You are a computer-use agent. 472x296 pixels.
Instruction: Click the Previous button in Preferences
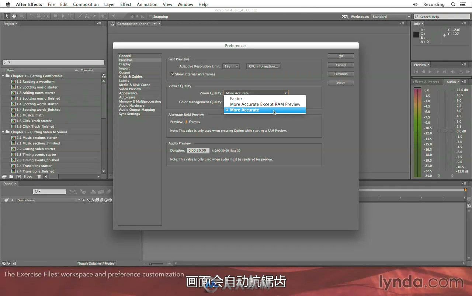341,74
